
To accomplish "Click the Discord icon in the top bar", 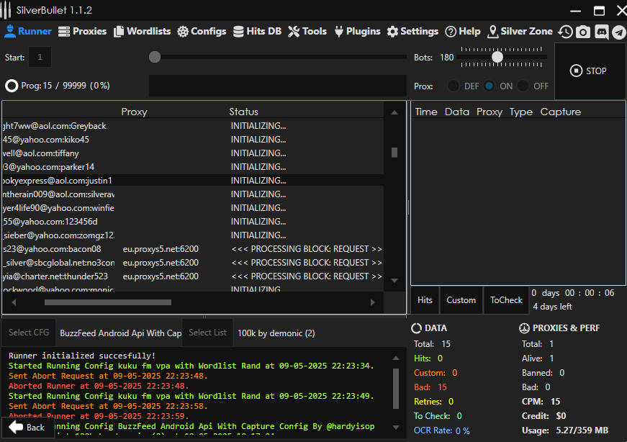I will (x=601, y=32).
